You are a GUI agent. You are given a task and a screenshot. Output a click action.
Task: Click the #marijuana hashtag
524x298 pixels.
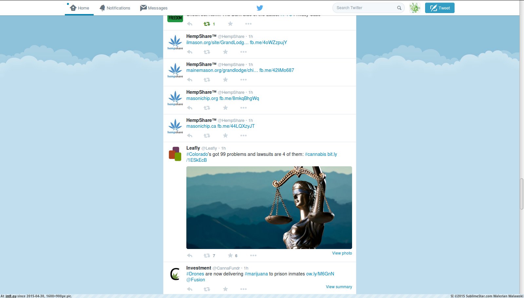[x=256, y=274]
